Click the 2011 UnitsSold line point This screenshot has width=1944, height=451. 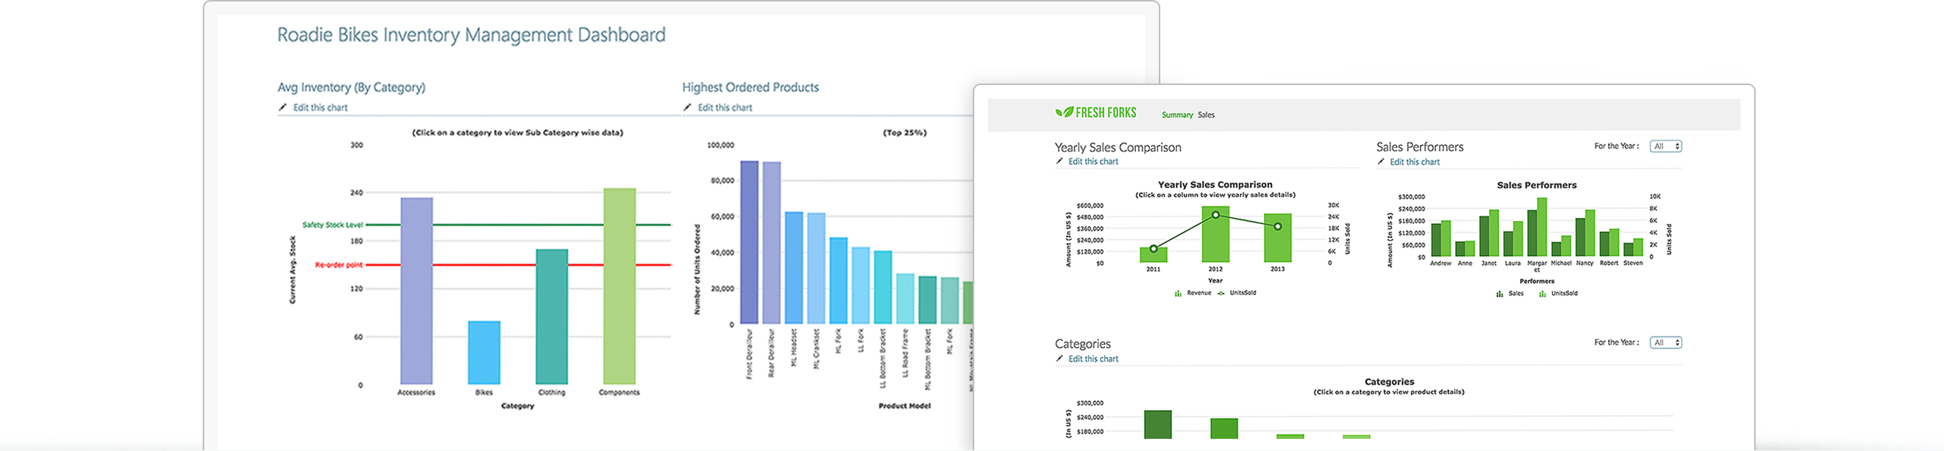click(x=1153, y=249)
